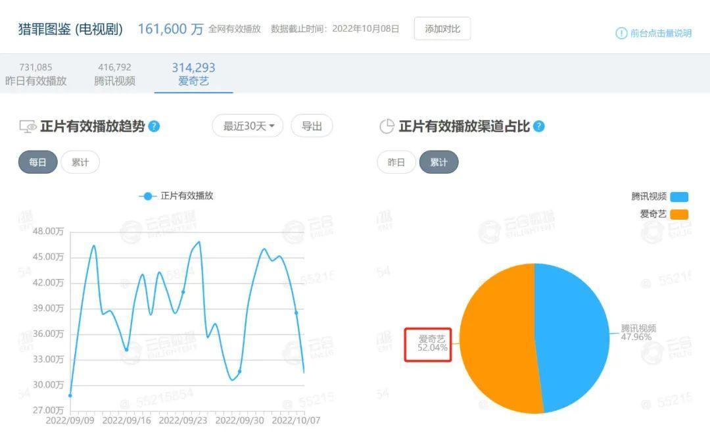Switch the channel share to 昨日

click(396, 162)
